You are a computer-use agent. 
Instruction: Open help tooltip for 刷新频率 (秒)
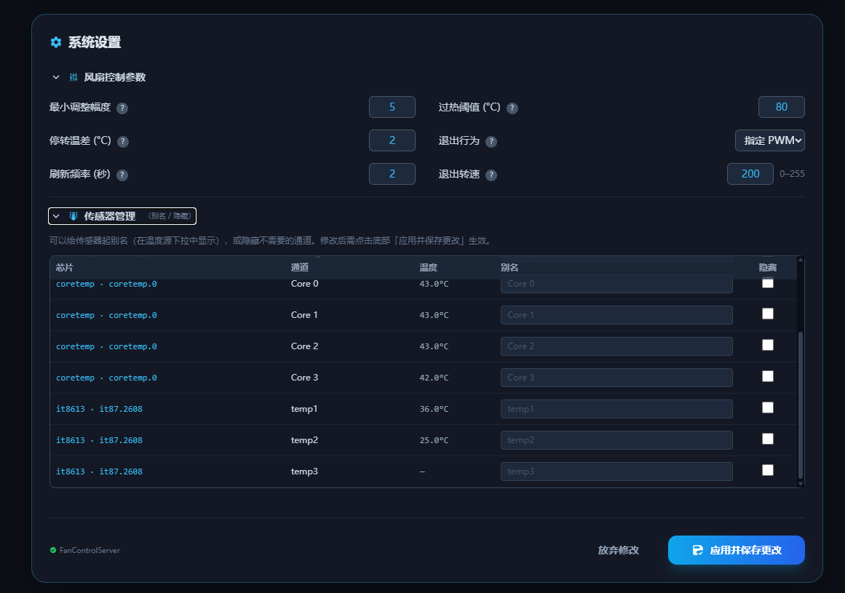(x=122, y=175)
